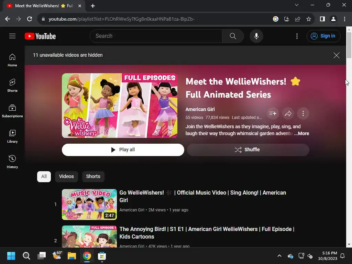Click the browser back arrow
The width and height of the screenshot is (352, 264).
8,19
